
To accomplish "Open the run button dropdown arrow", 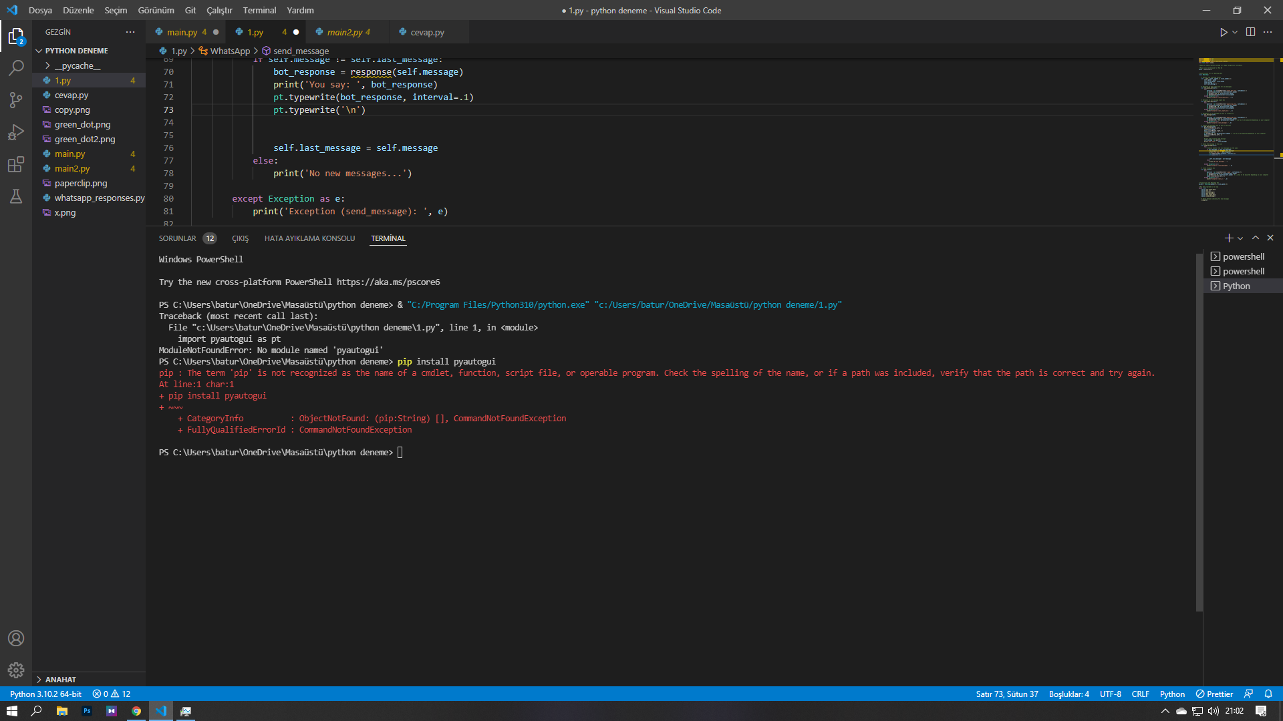I will (1235, 32).
